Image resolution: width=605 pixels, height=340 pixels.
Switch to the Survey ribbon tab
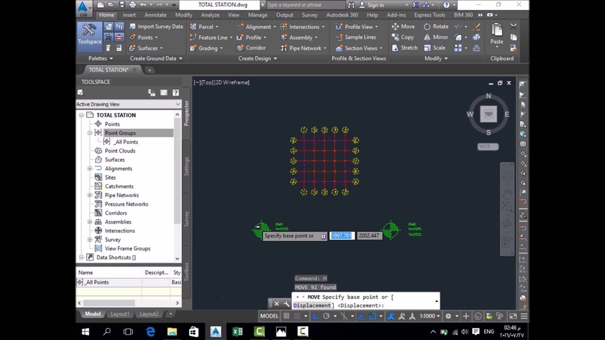[x=310, y=15]
